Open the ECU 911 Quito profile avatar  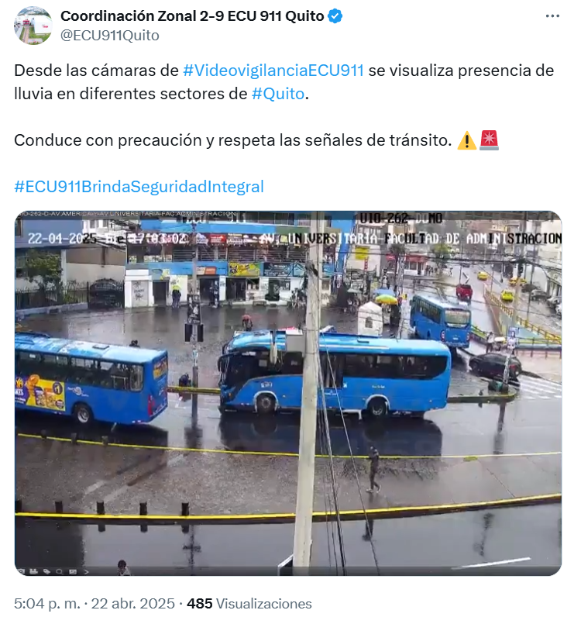coord(33,25)
